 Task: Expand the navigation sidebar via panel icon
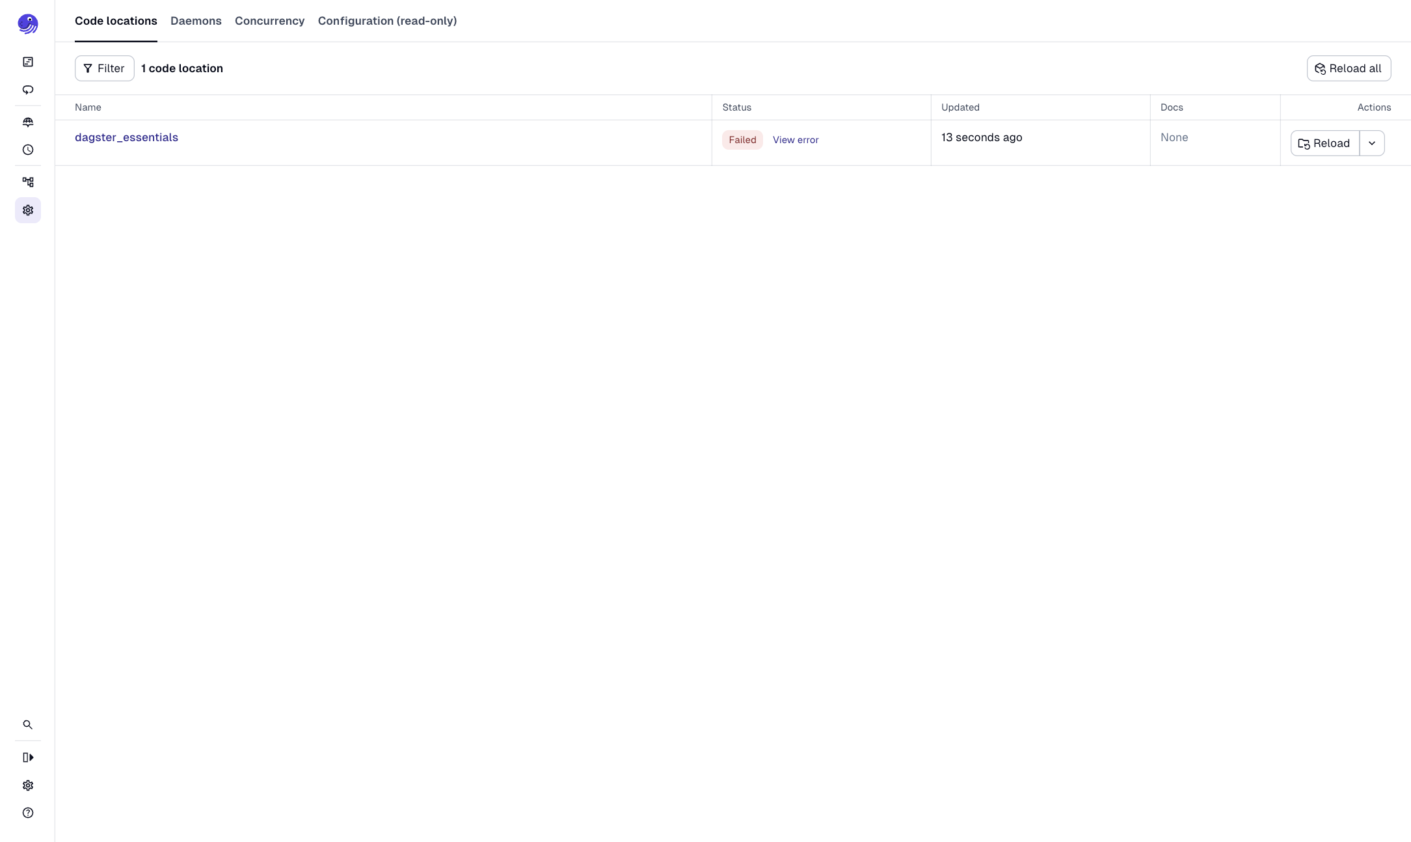click(x=27, y=757)
